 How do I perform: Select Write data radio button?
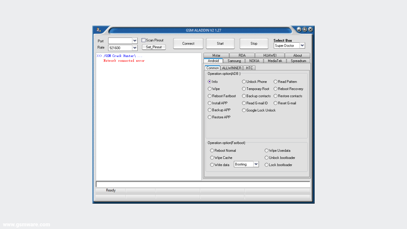pyautogui.click(x=212, y=165)
